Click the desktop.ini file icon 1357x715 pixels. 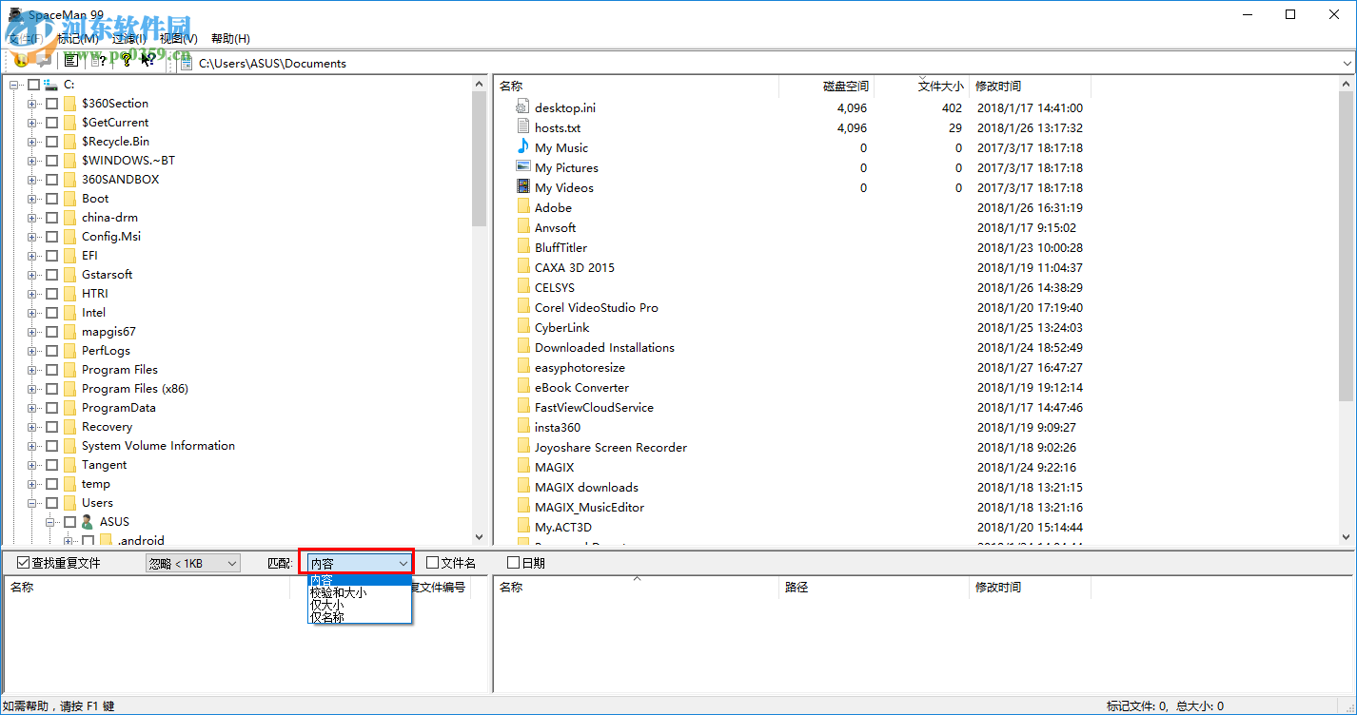tap(522, 107)
